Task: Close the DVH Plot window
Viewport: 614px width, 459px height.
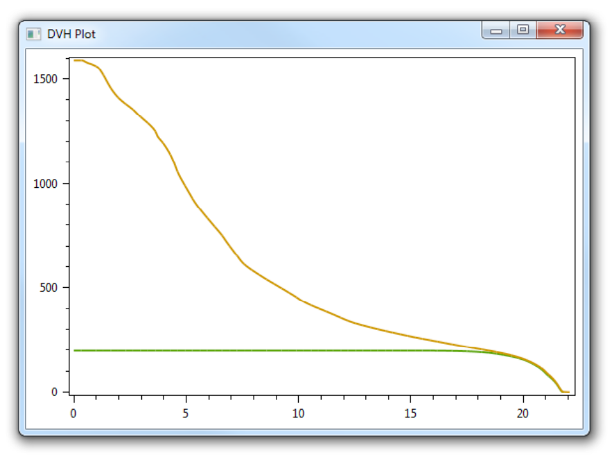Action: click(559, 30)
